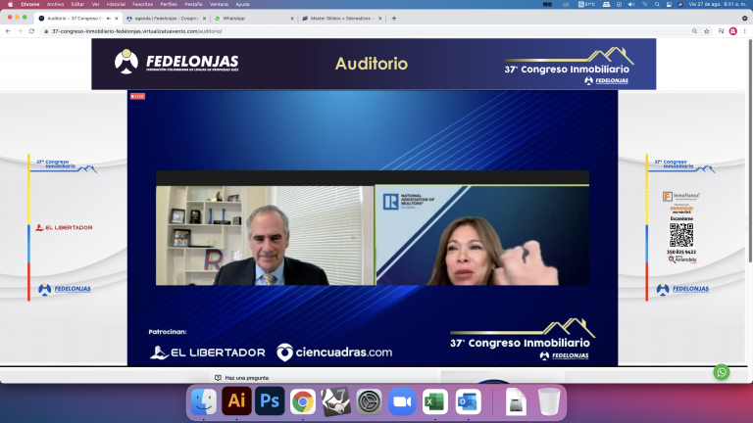
Task: Click the male speaker's video feed
Action: click(265, 235)
